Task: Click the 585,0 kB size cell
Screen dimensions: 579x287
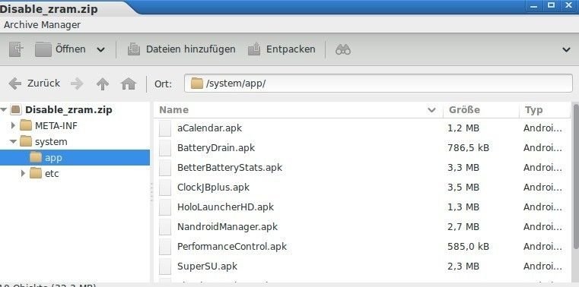Action: [468, 247]
